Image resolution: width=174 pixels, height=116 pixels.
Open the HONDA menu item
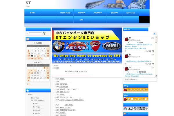tap(82, 13)
